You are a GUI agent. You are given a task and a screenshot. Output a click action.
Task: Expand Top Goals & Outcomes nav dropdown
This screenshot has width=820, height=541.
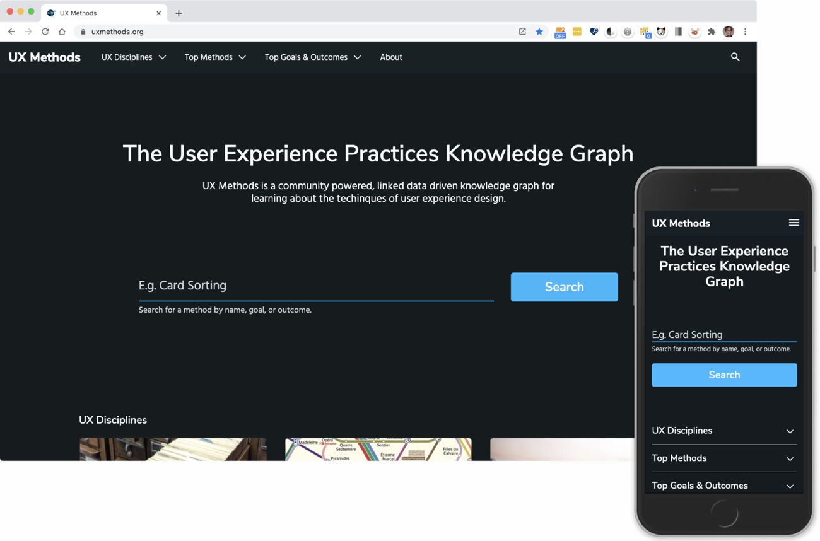pos(313,57)
